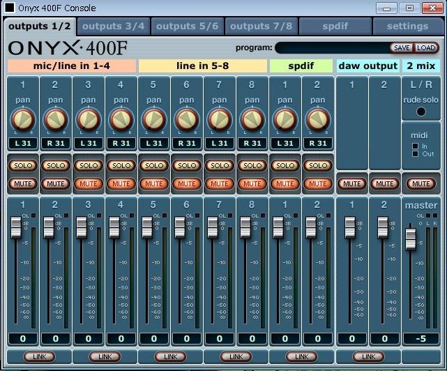447x371 pixels.
Task: Link line in channels 7 and 8
Action: click(x=236, y=356)
